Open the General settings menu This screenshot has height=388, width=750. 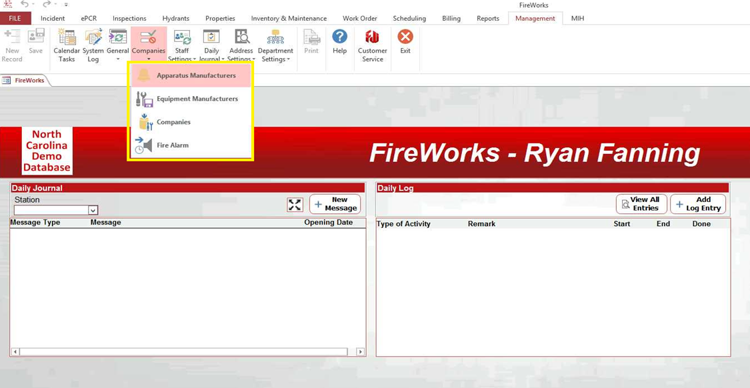pyautogui.click(x=117, y=45)
